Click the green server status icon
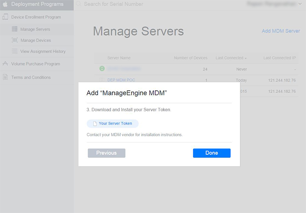The image size is (306, 213). 102,68
